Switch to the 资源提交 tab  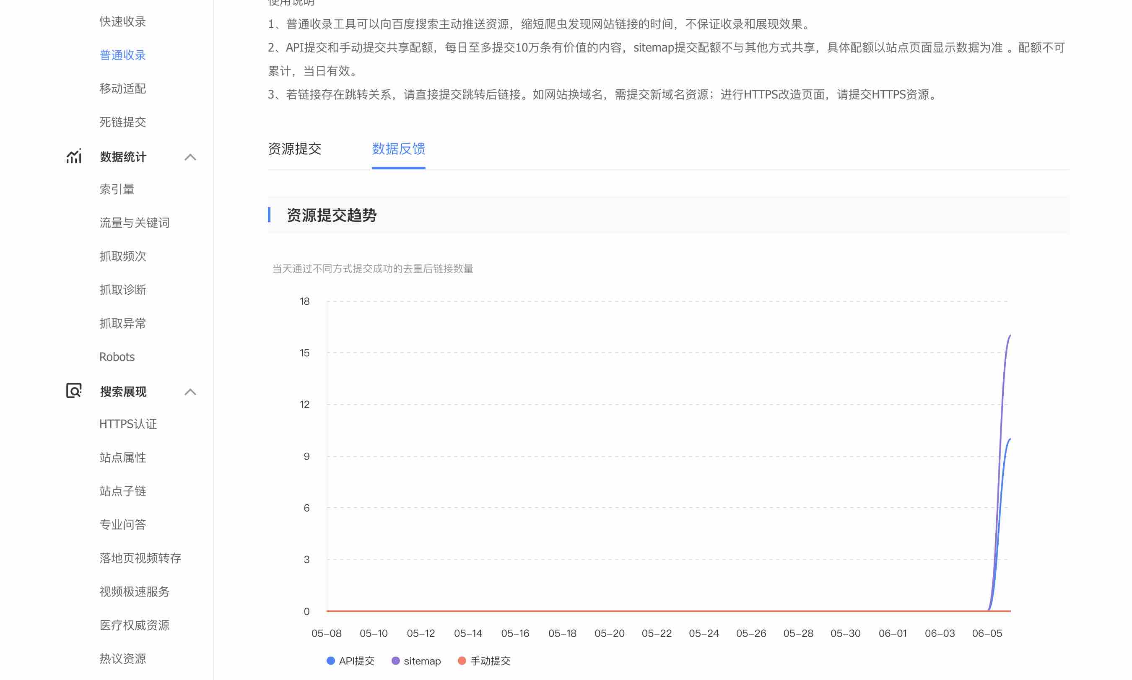295,149
